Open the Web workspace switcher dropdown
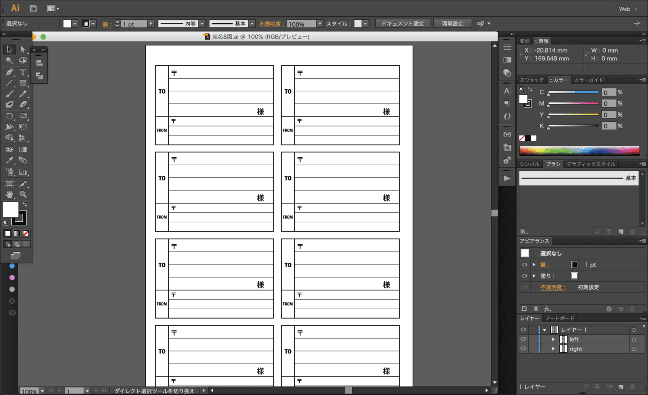The height and width of the screenshot is (395, 648). 628,8
